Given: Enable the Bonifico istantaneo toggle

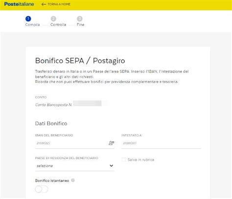Looking at the screenshot, I should [42, 189].
